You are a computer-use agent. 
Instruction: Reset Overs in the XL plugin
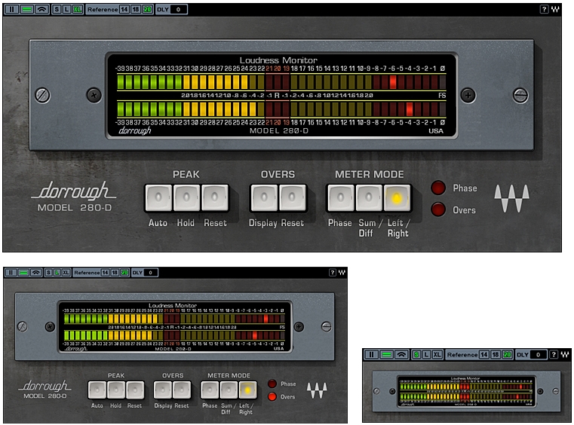tap(292, 198)
